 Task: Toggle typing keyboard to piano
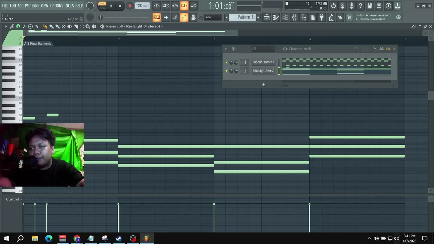(x=157, y=17)
